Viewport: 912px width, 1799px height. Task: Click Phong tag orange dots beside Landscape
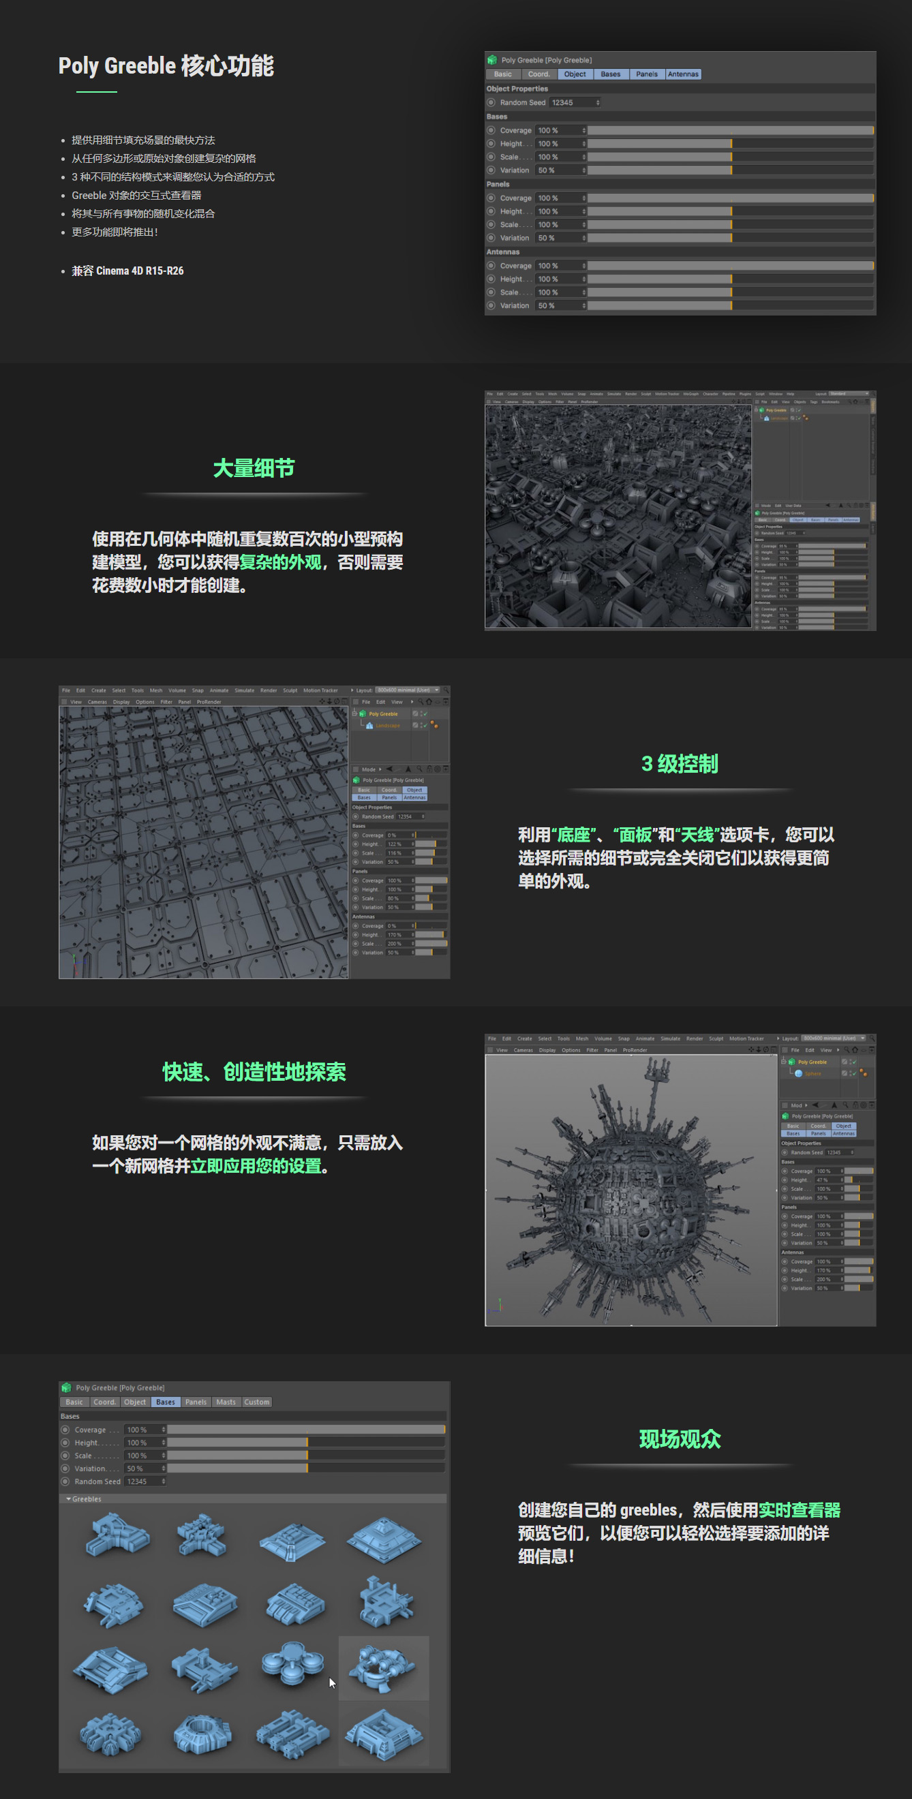434,725
